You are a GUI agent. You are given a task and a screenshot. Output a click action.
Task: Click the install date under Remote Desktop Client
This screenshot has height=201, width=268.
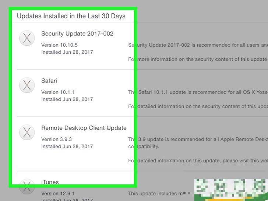(67, 147)
